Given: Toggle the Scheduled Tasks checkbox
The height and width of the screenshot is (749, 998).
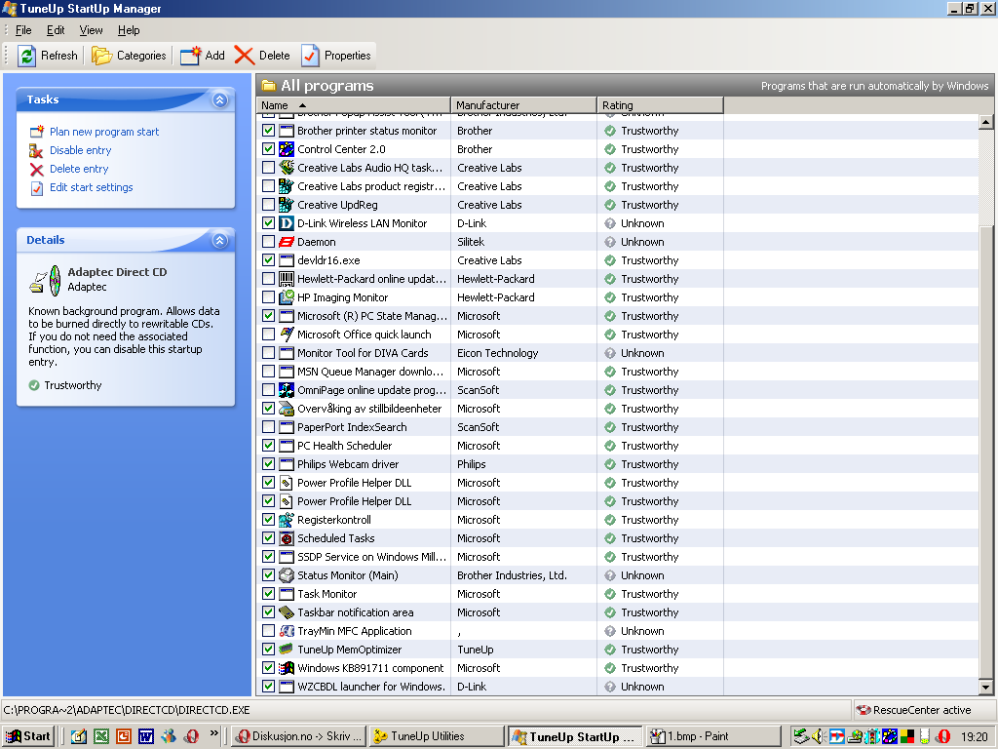Looking at the screenshot, I should (269, 538).
